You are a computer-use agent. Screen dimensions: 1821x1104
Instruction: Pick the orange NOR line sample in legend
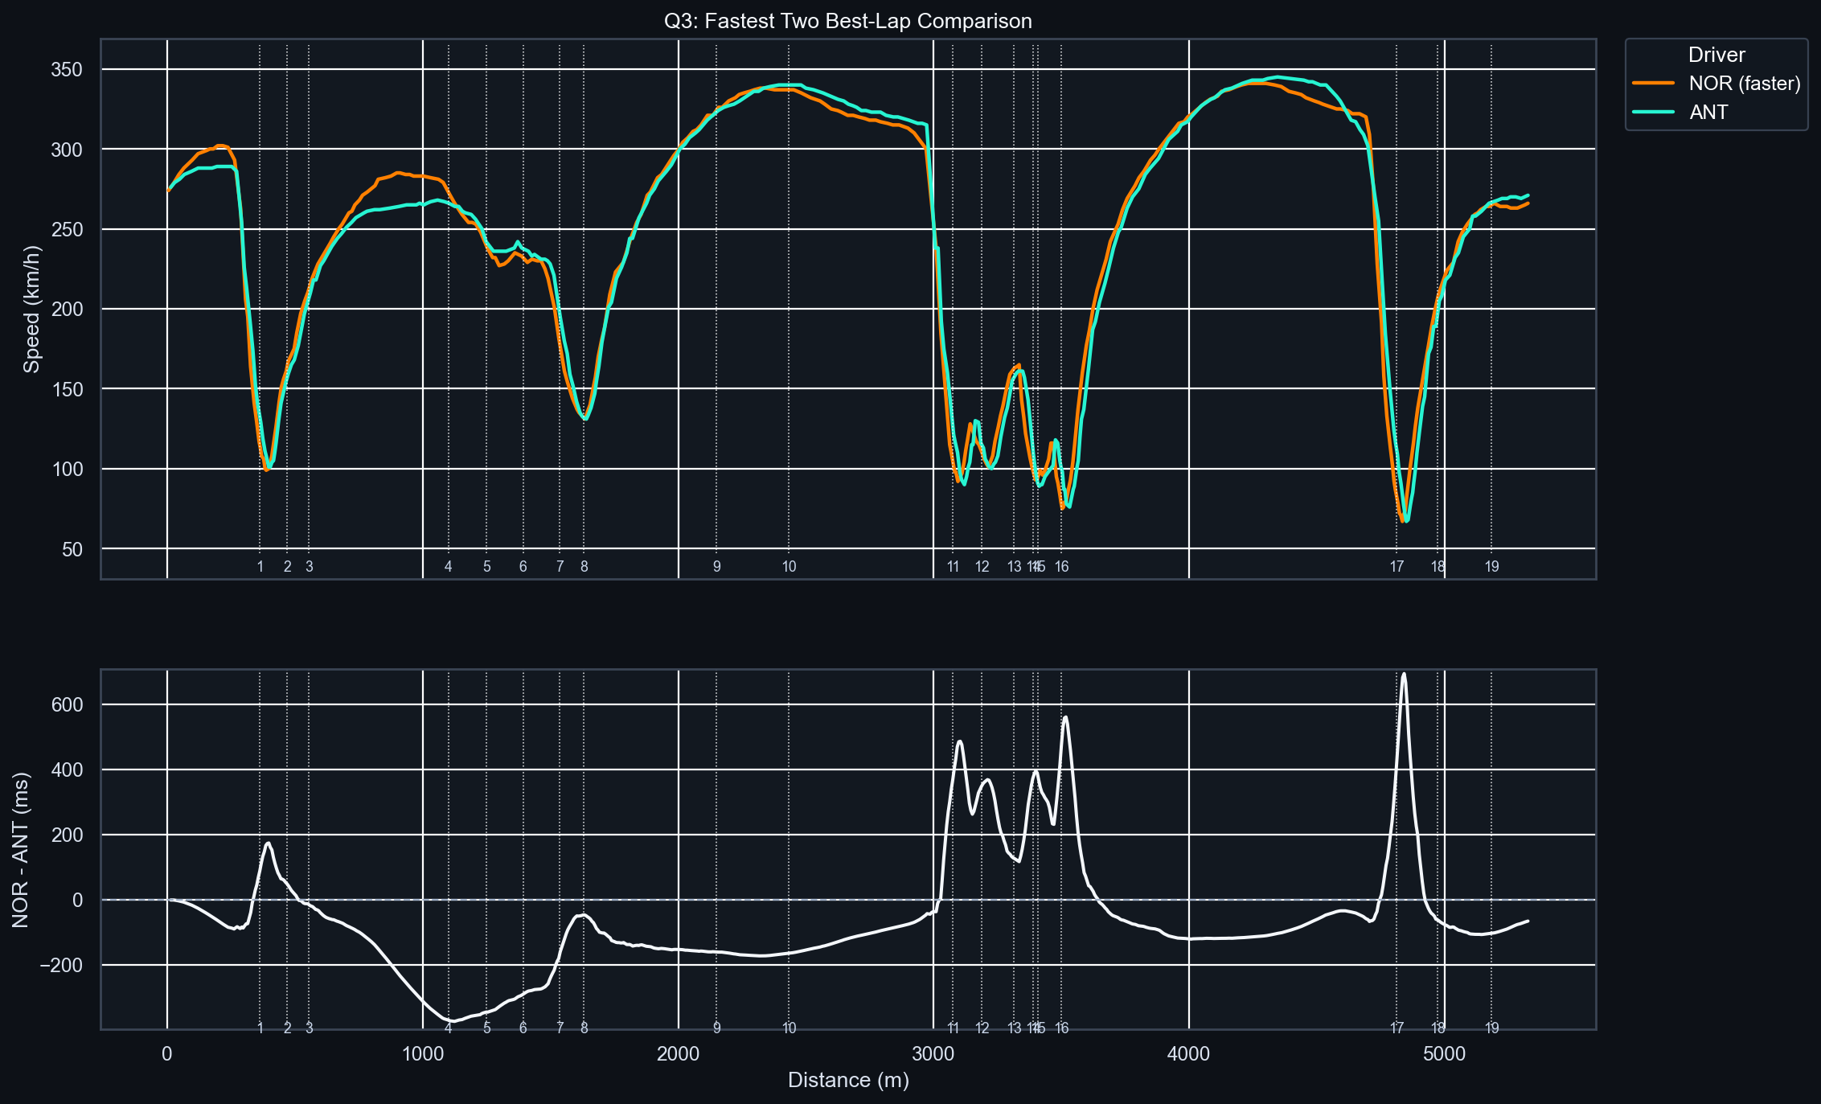(1654, 84)
